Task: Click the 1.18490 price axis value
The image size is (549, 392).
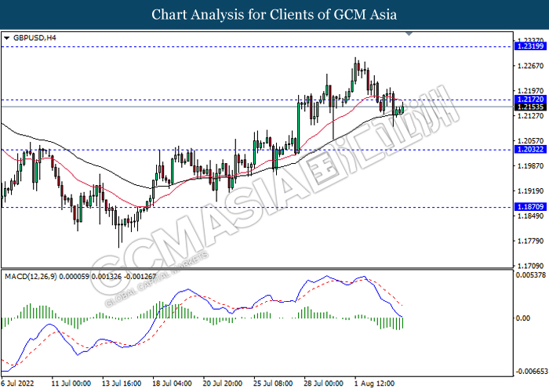Action: point(531,216)
